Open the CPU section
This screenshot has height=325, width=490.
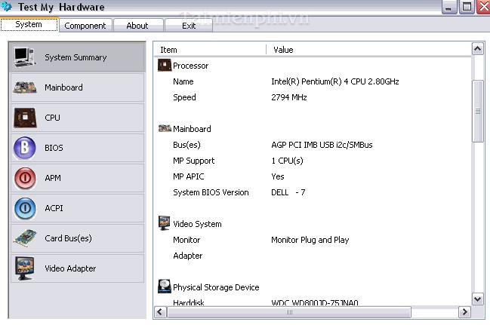pyautogui.click(x=78, y=118)
